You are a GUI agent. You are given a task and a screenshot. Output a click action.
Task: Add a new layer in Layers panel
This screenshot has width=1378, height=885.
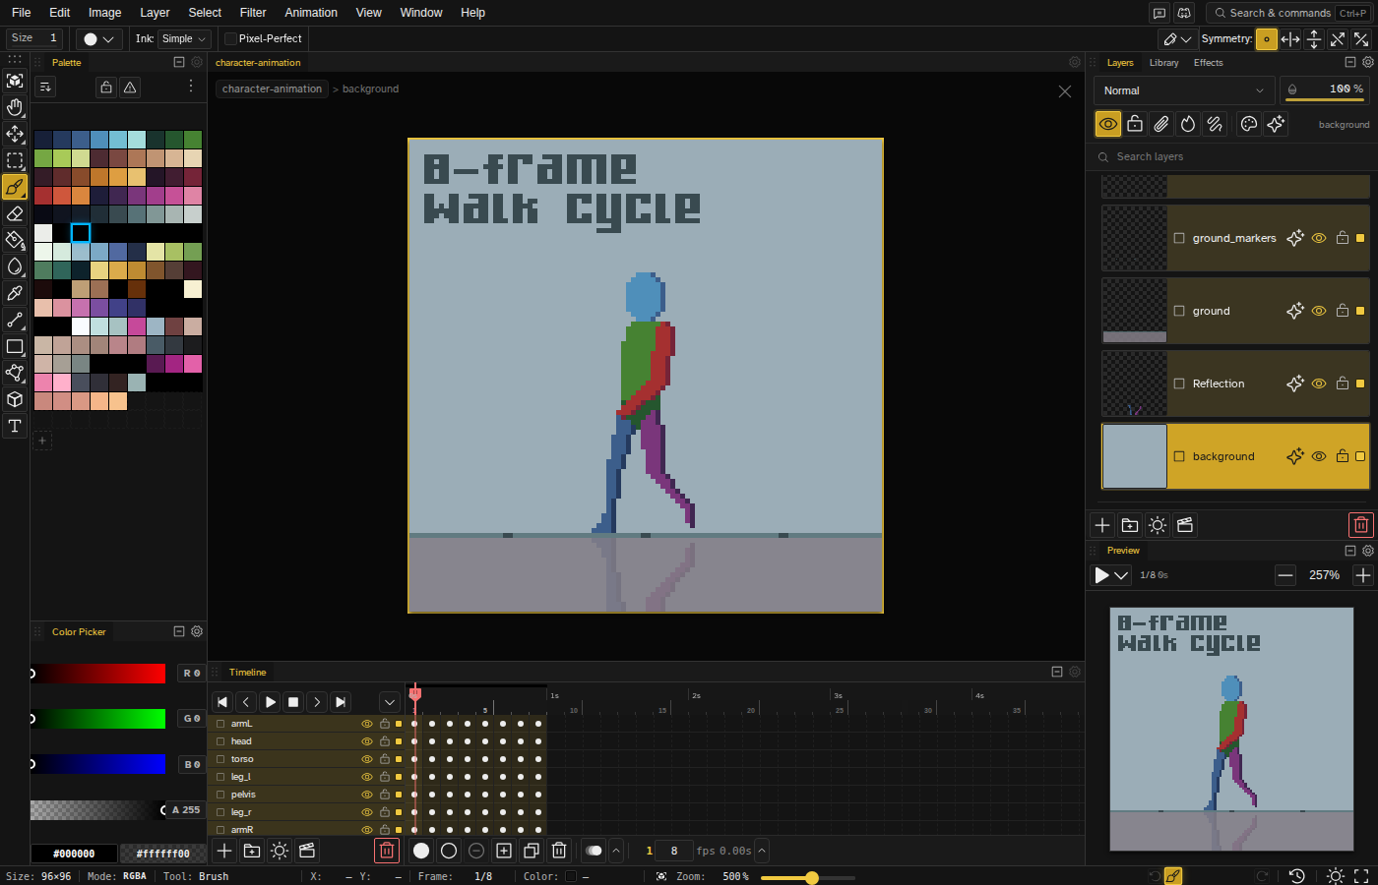click(1102, 525)
